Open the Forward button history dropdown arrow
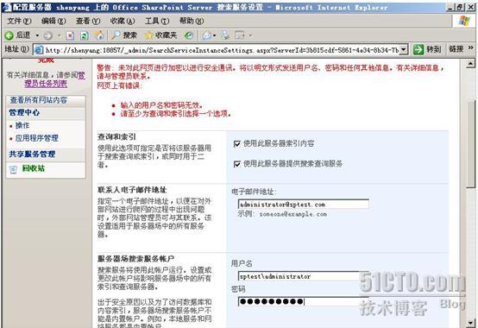Screen dimensions: 478x328 (60, 36)
